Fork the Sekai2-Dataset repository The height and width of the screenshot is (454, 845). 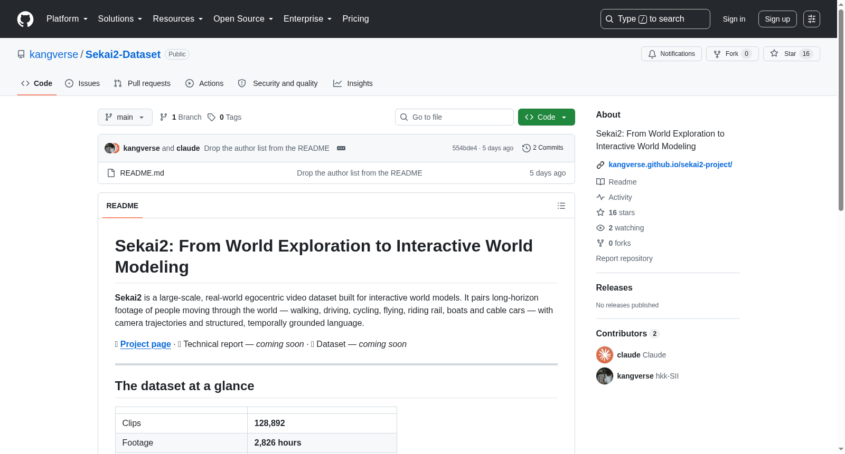732,54
